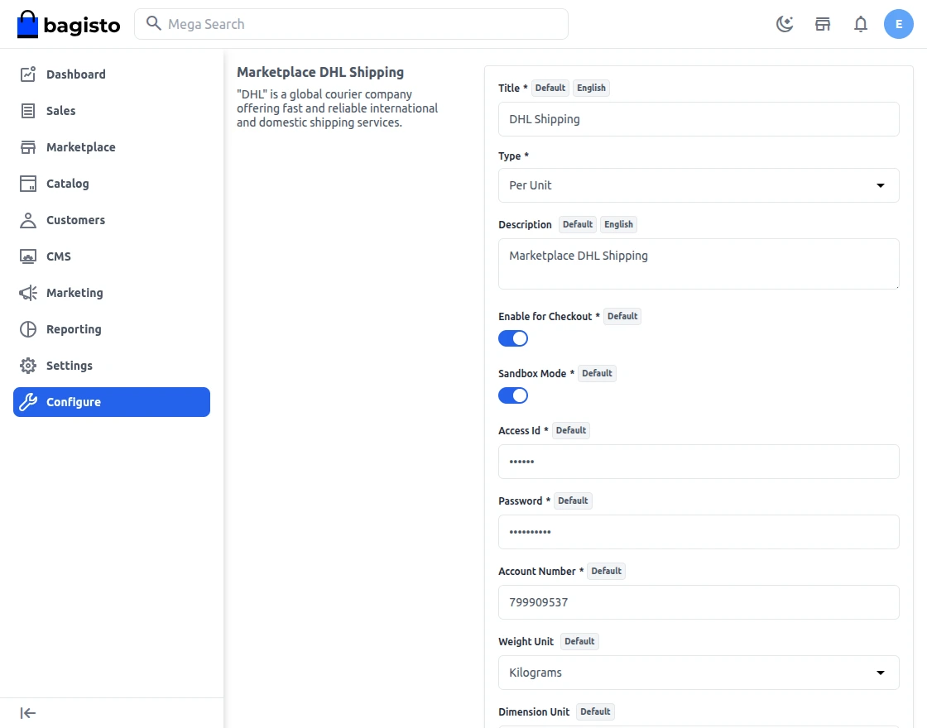Select the Configure menu label
This screenshot has width=927, height=728.
(74, 402)
